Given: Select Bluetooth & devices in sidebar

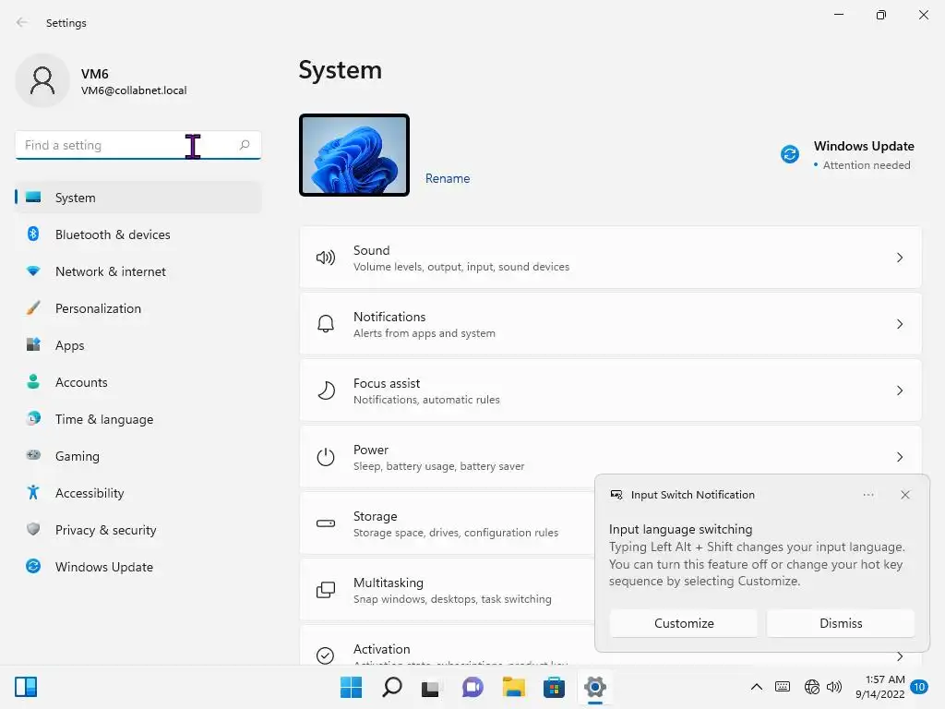Looking at the screenshot, I should 138,234.
